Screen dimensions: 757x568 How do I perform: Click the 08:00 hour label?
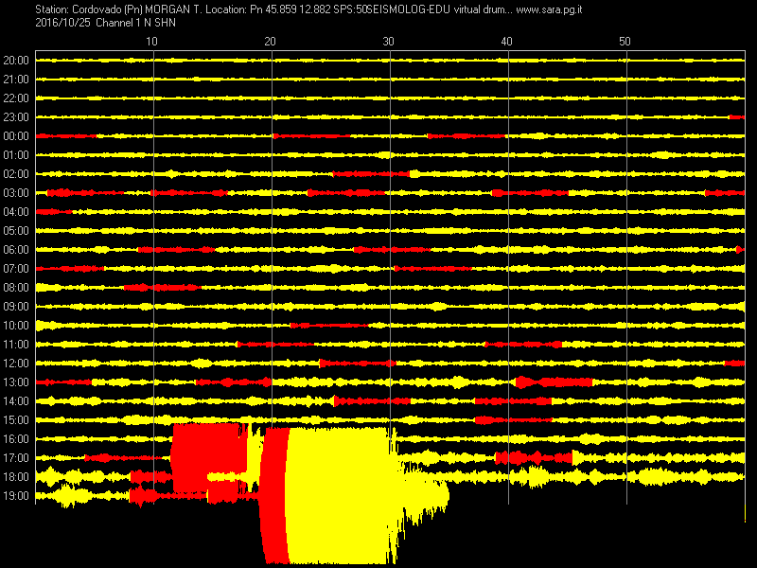(16, 288)
